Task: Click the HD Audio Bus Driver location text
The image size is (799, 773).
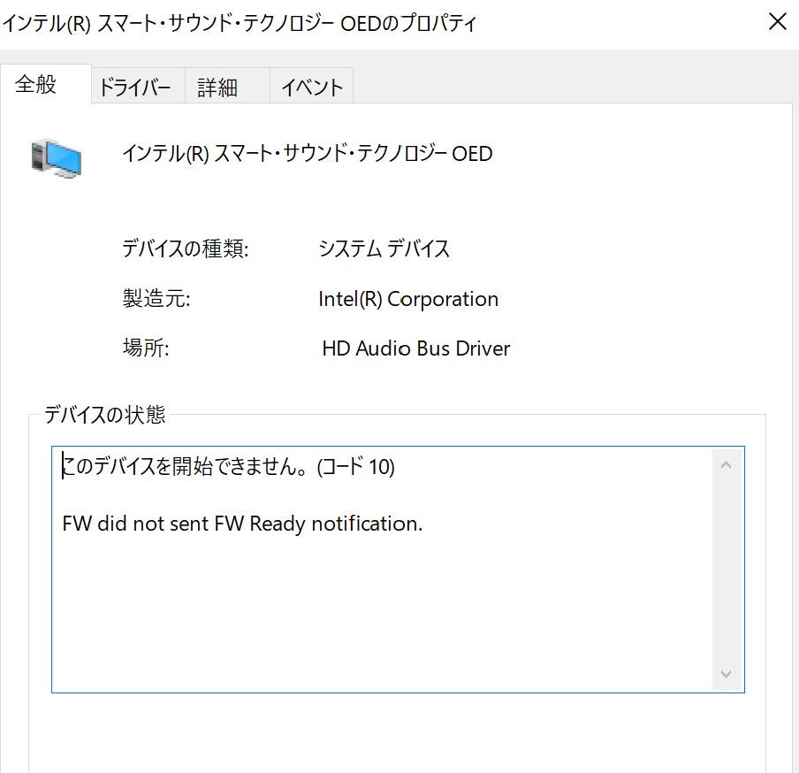Action: tap(417, 348)
